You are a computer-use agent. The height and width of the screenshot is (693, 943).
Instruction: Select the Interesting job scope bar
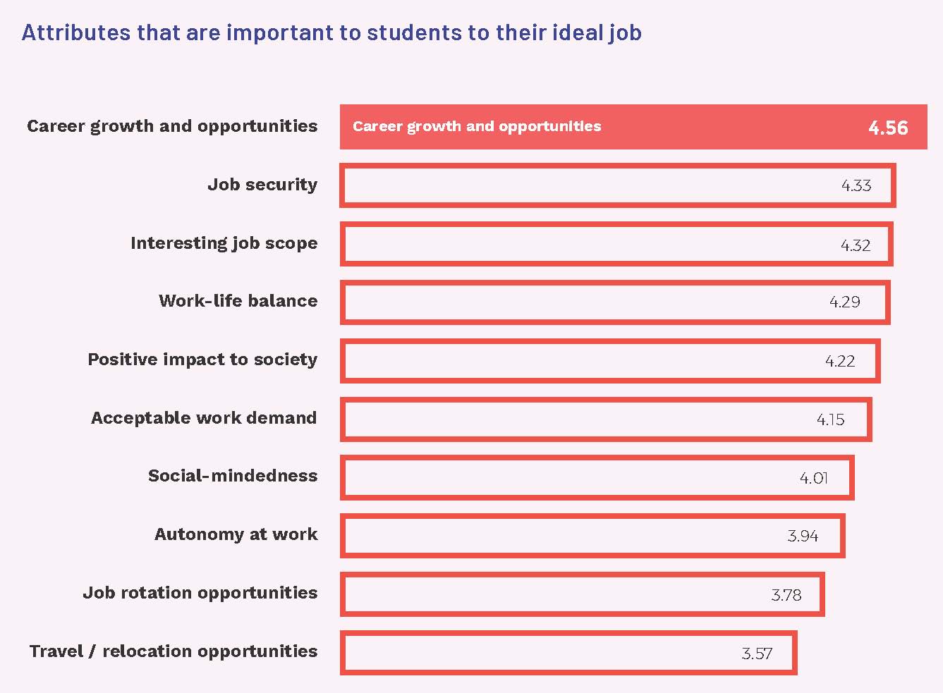click(616, 244)
